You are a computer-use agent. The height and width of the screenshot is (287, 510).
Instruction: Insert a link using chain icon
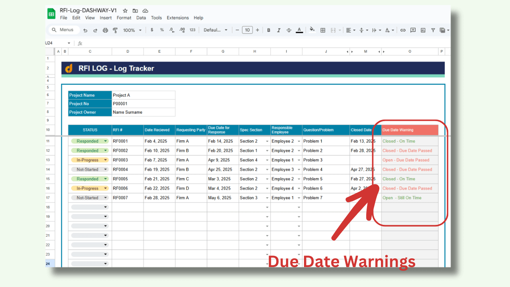point(403,30)
